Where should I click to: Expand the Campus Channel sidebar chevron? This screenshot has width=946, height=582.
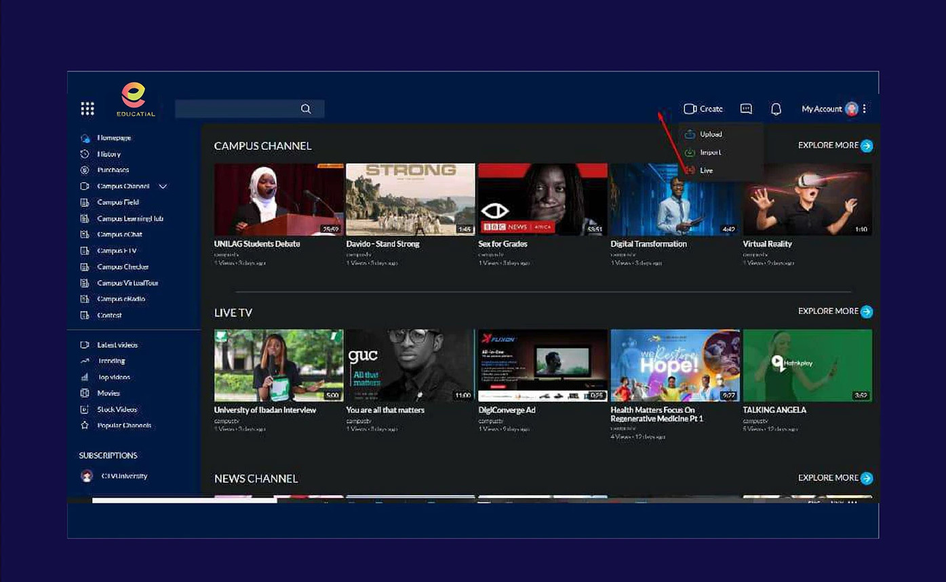[163, 187]
